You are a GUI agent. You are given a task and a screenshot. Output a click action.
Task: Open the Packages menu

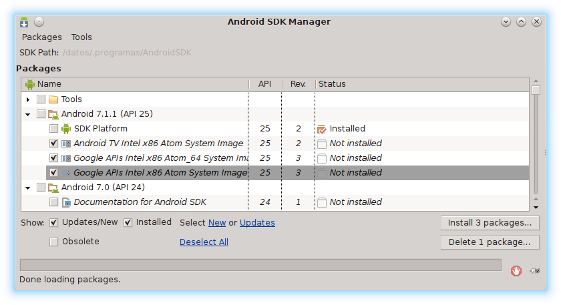(x=42, y=37)
